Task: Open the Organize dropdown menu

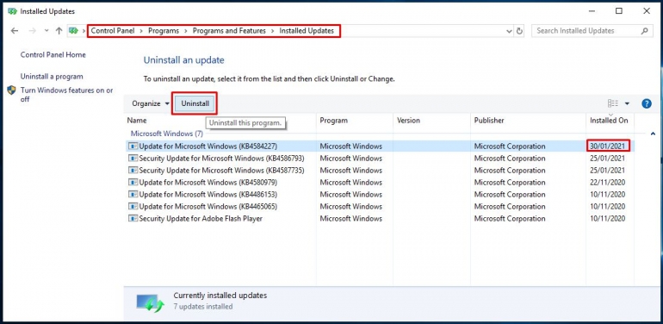Action: [x=151, y=103]
